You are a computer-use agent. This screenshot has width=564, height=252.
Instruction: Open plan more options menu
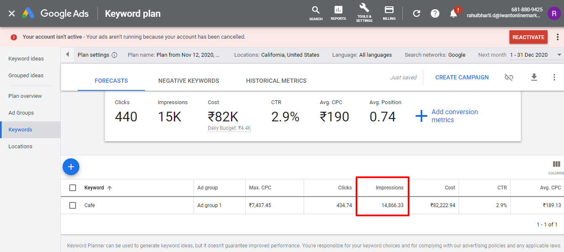[554, 77]
